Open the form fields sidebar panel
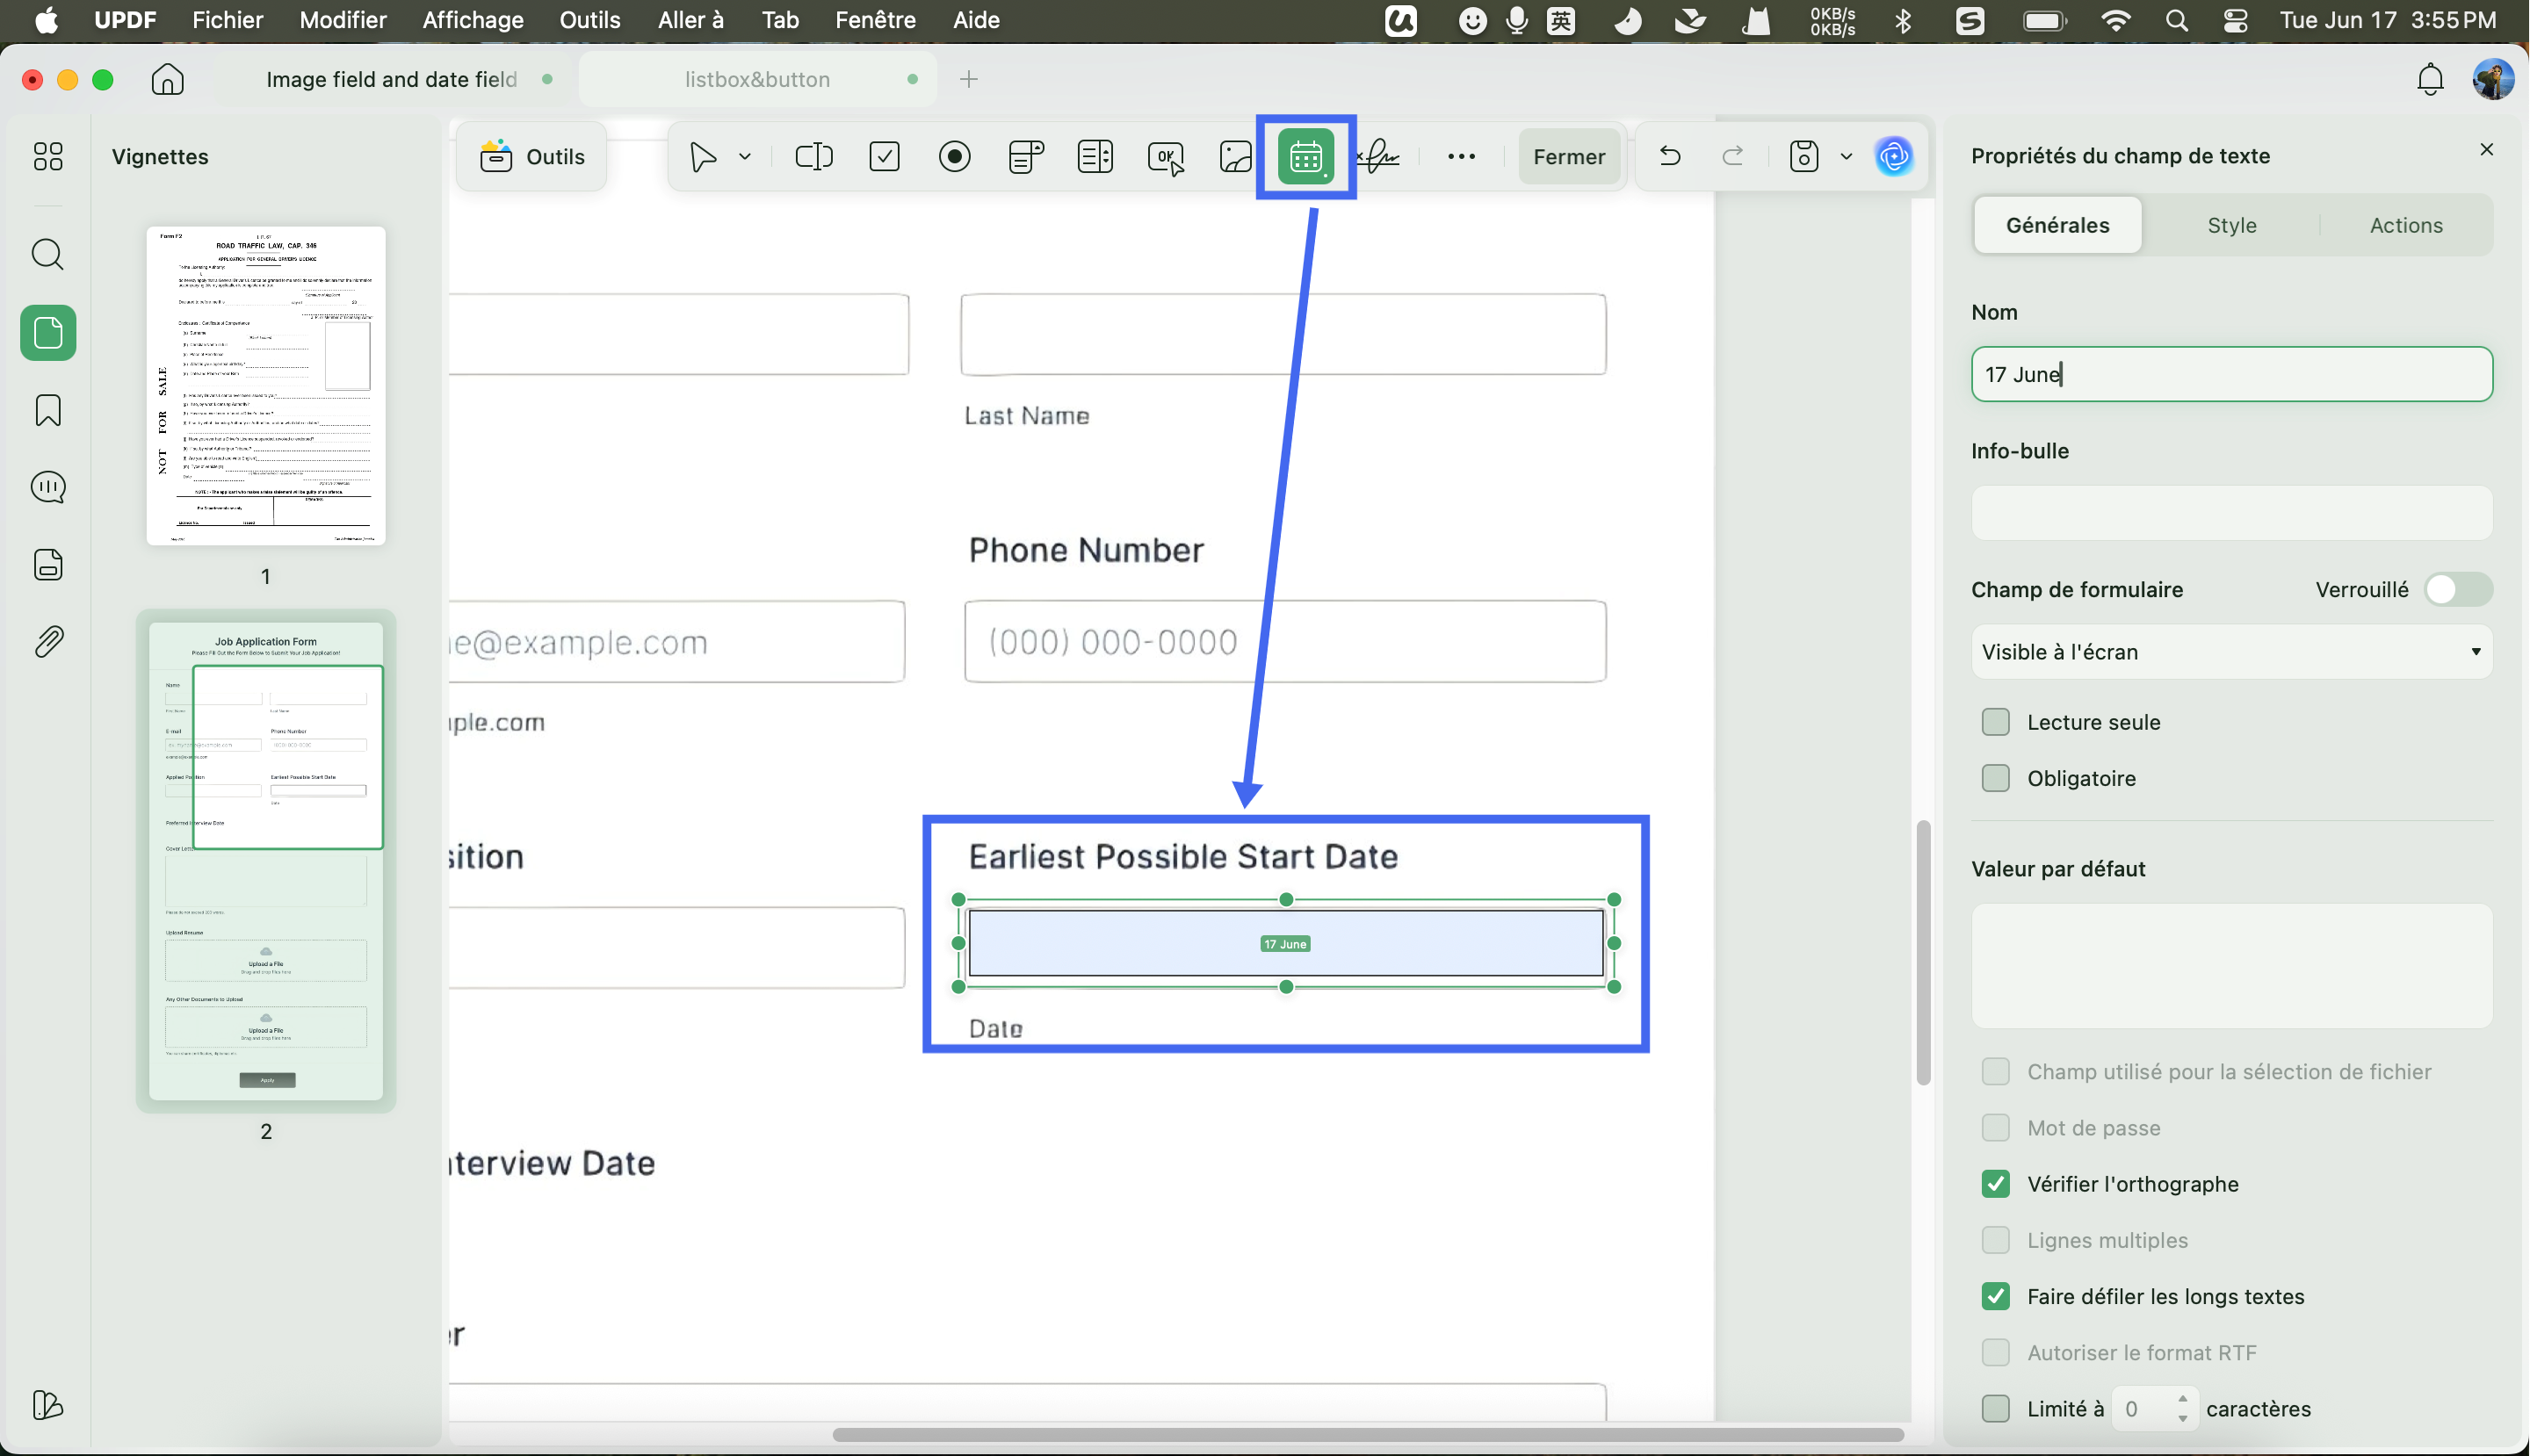The image size is (2530, 1456). point(48,564)
